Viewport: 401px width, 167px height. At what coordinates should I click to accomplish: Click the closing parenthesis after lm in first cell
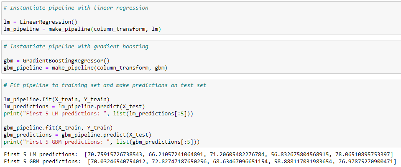point(160,29)
